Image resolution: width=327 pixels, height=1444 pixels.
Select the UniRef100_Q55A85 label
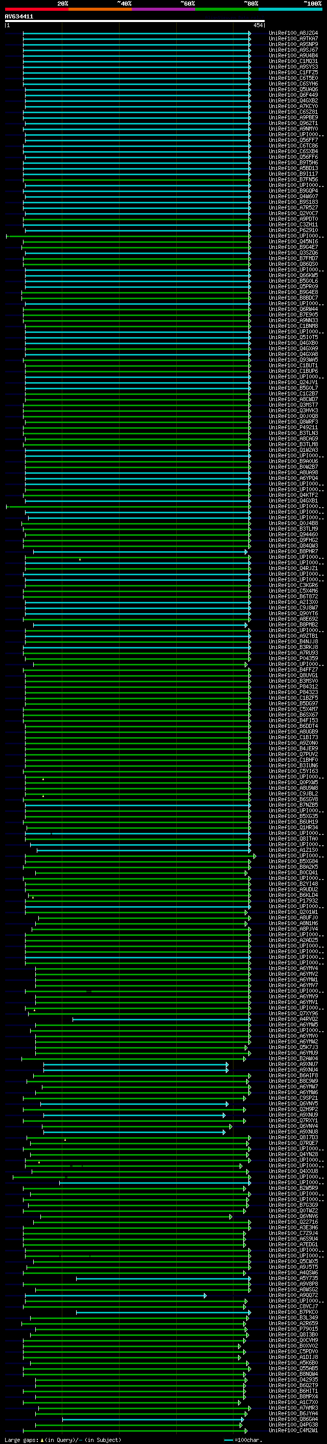[x=293, y=1368]
